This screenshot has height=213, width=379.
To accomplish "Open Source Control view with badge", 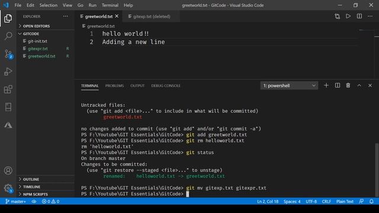I will 8,54.
